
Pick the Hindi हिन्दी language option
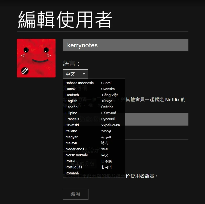(105, 143)
